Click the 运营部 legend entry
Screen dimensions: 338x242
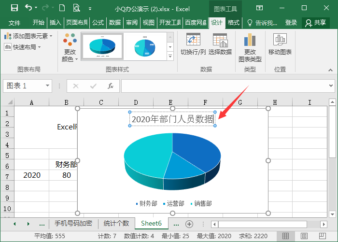[174, 203]
